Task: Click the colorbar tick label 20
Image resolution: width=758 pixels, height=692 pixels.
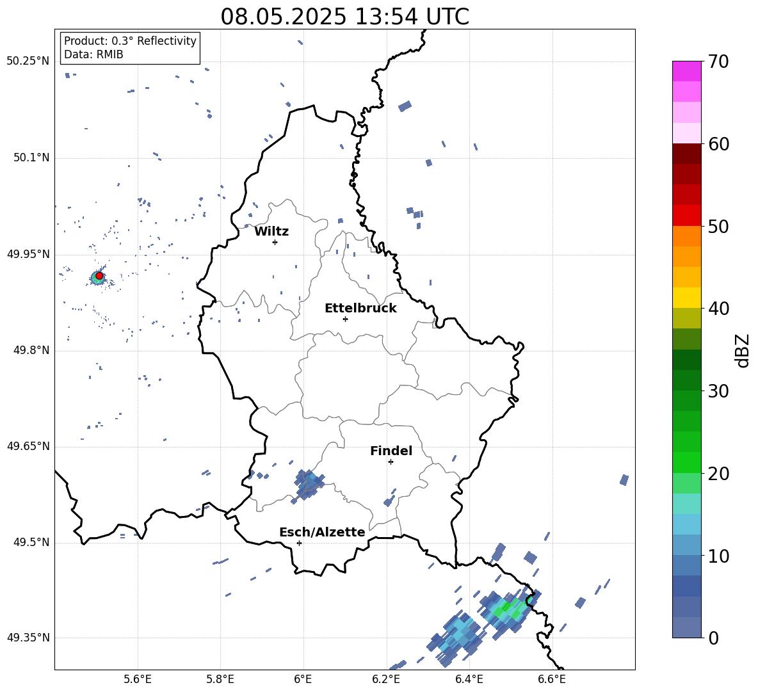Action: (718, 474)
